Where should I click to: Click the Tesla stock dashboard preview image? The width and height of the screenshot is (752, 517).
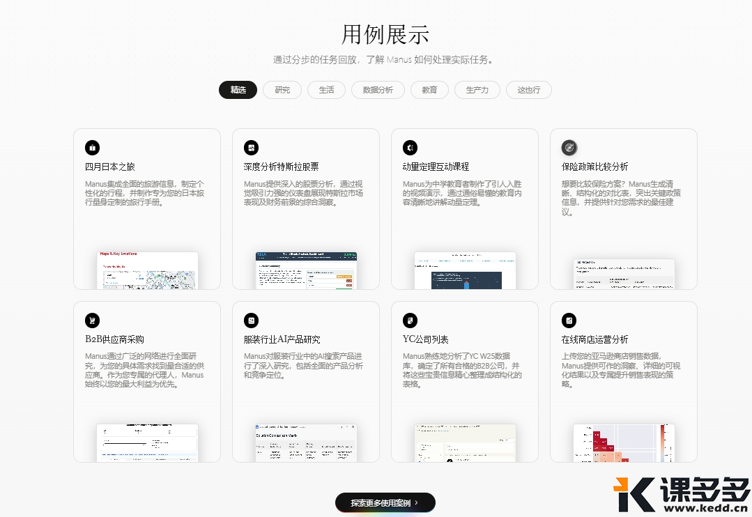point(305,270)
